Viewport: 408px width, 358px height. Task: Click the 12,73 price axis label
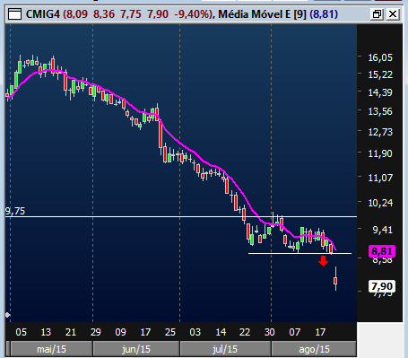coord(380,132)
